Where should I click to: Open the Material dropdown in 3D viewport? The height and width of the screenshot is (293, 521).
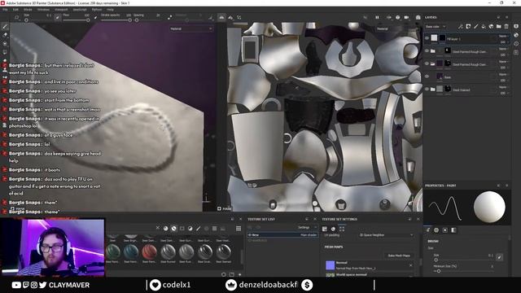191,29
